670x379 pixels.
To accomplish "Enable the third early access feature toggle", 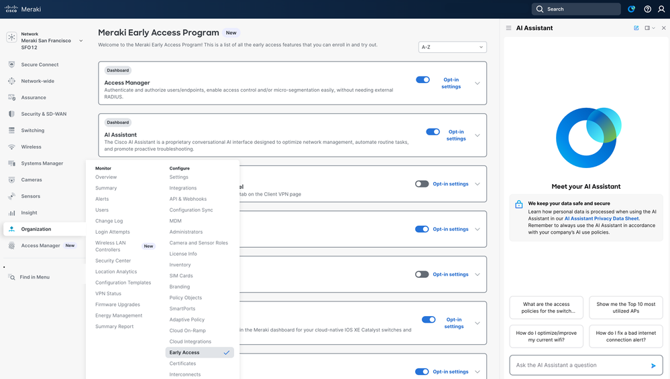I will [x=421, y=184].
